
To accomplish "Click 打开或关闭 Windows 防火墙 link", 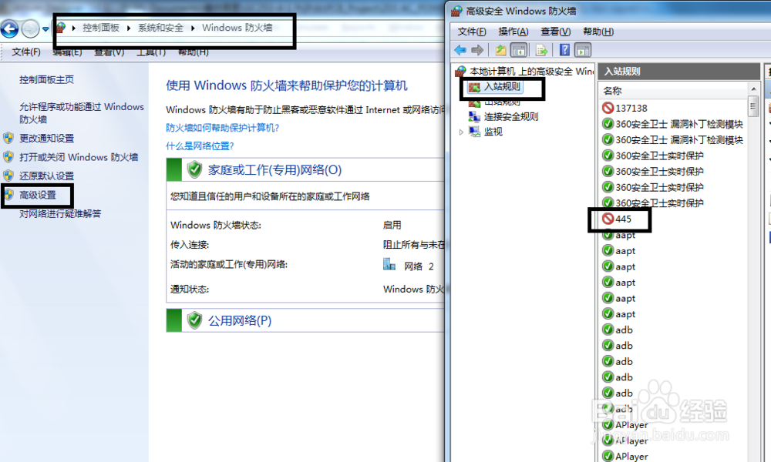I will pyautogui.click(x=79, y=157).
